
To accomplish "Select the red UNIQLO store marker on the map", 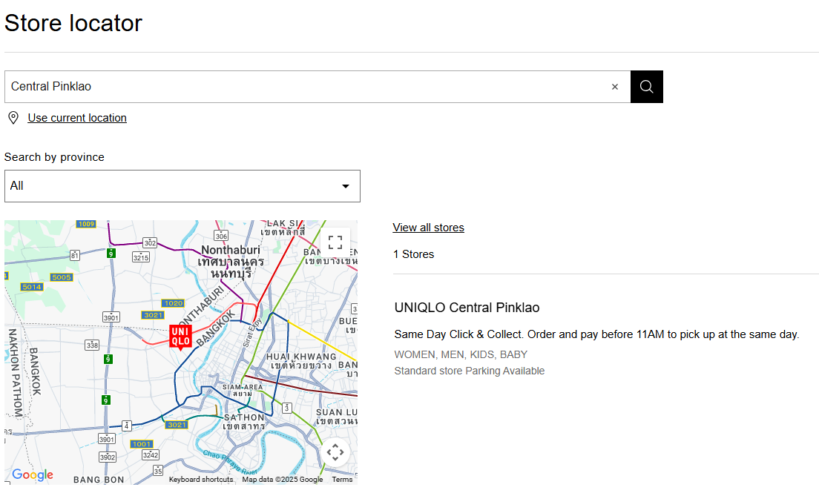I will (x=179, y=334).
